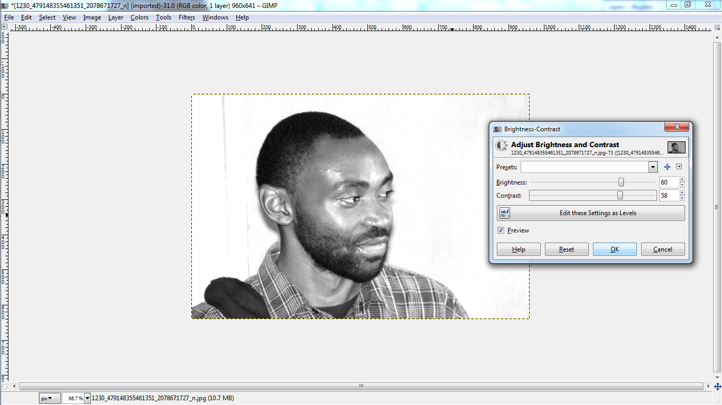The image size is (722, 405).
Task: Toggle the Preview checkbox
Action: 501,230
